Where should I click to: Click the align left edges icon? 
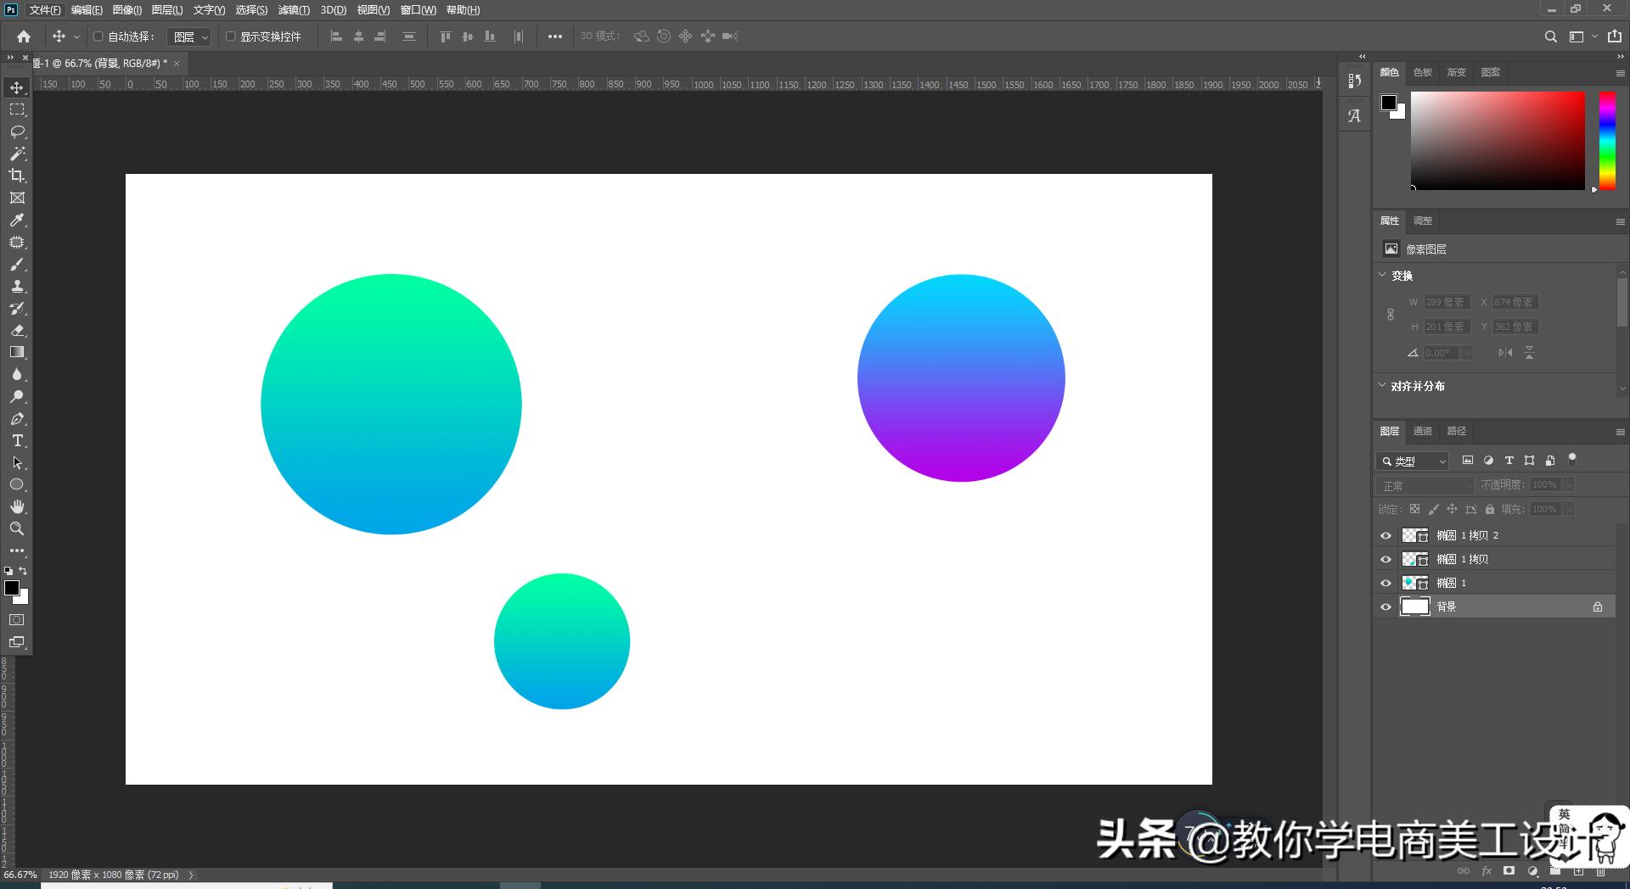coord(336,36)
